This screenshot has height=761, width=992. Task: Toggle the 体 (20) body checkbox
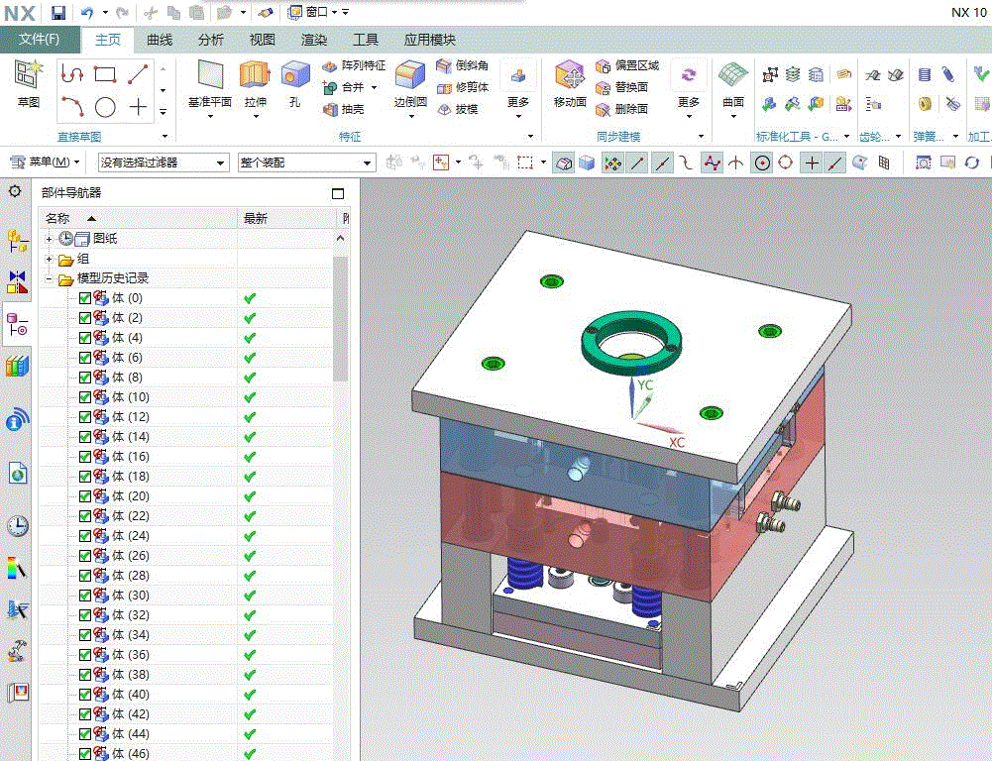click(85, 496)
